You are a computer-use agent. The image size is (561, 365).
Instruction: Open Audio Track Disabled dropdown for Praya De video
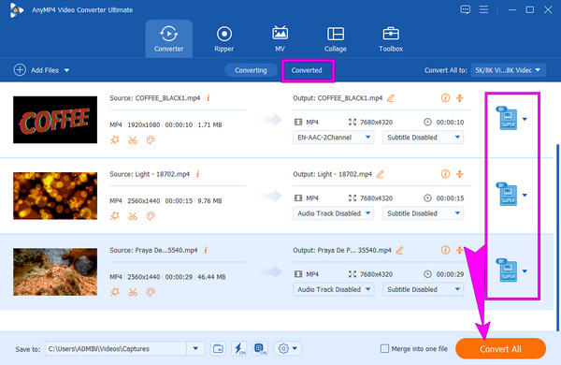pyautogui.click(x=334, y=289)
